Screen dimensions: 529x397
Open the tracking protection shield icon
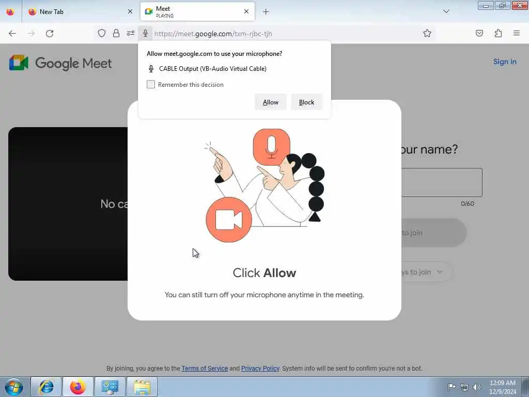(x=102, y=33)
